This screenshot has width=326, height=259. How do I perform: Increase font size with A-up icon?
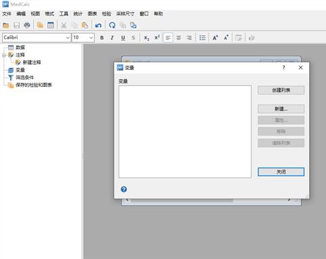[x=215, y=38]
